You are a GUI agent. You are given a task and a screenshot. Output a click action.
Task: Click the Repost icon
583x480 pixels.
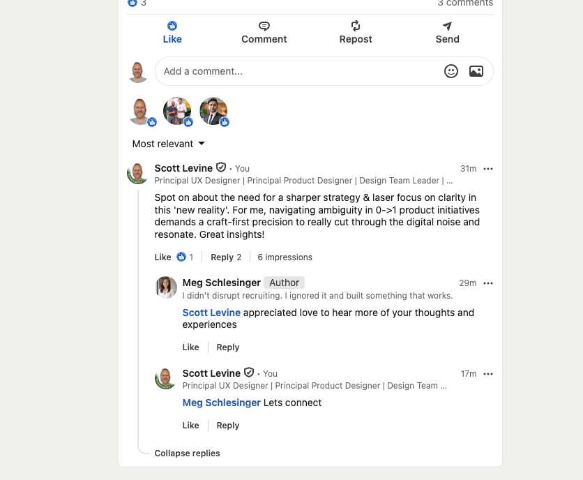point(356,26)
